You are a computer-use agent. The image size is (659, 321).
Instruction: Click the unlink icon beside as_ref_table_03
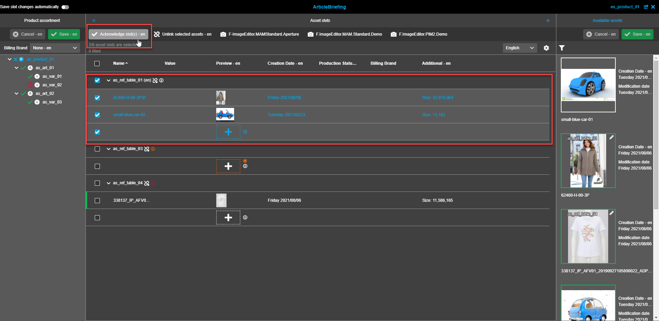click(147, 149)
